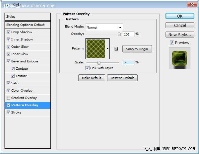Toggle the Color Overlay checkbox
This screenshot has width=199, height=154.
click(x=8, y=90)
